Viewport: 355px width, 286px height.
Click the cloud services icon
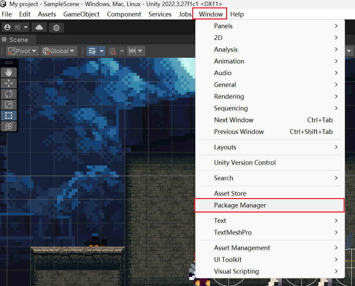pos(39,28)
